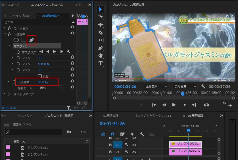This screenshot has width=238, height=160.
Task: Create 4-point polygon mask under 不透明度
Action: 24,40
